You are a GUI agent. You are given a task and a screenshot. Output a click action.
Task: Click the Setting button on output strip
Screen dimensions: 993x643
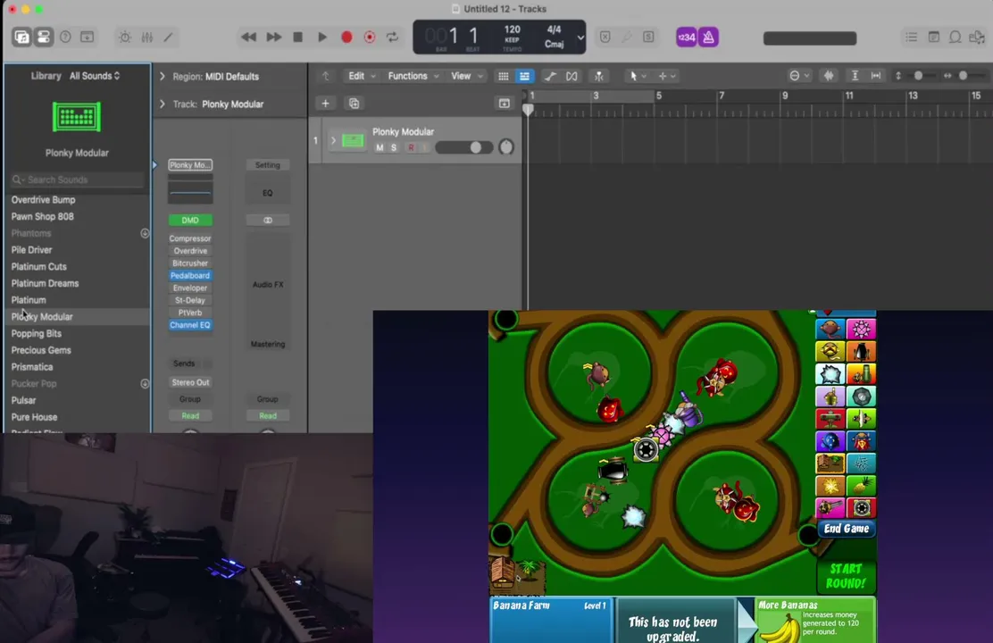(267, 165)
